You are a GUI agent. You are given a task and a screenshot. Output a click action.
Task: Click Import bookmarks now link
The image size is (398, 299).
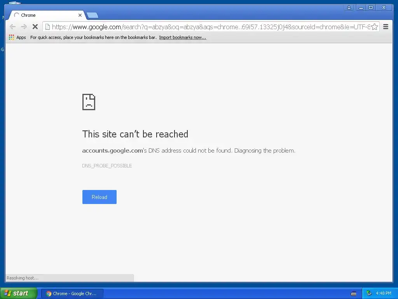coord(183,37)
